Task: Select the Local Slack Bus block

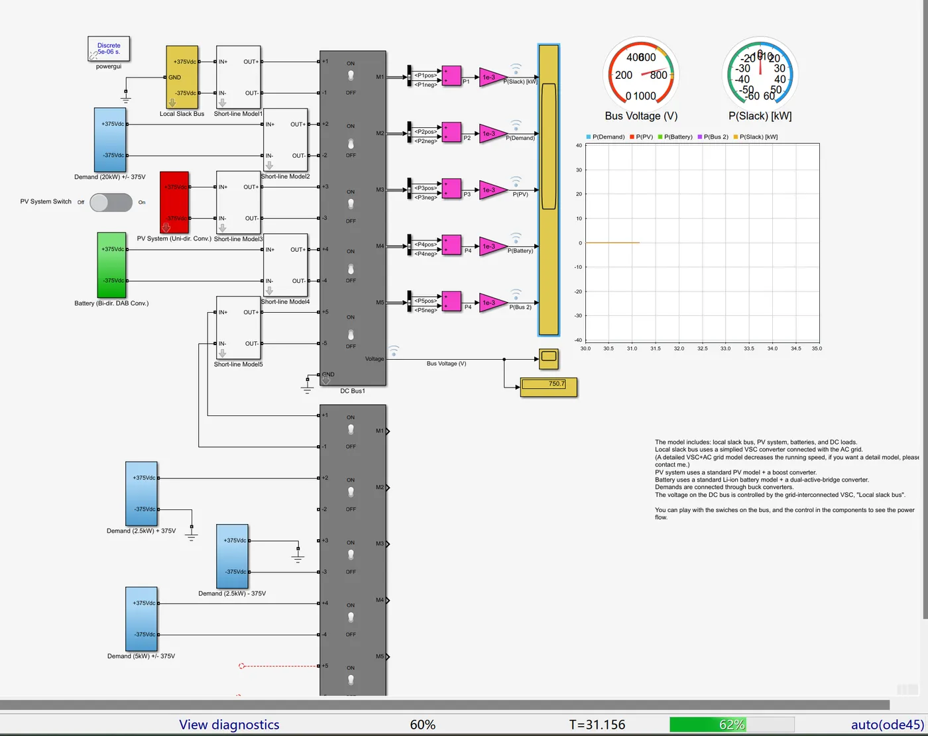Action: click(182, 78)
